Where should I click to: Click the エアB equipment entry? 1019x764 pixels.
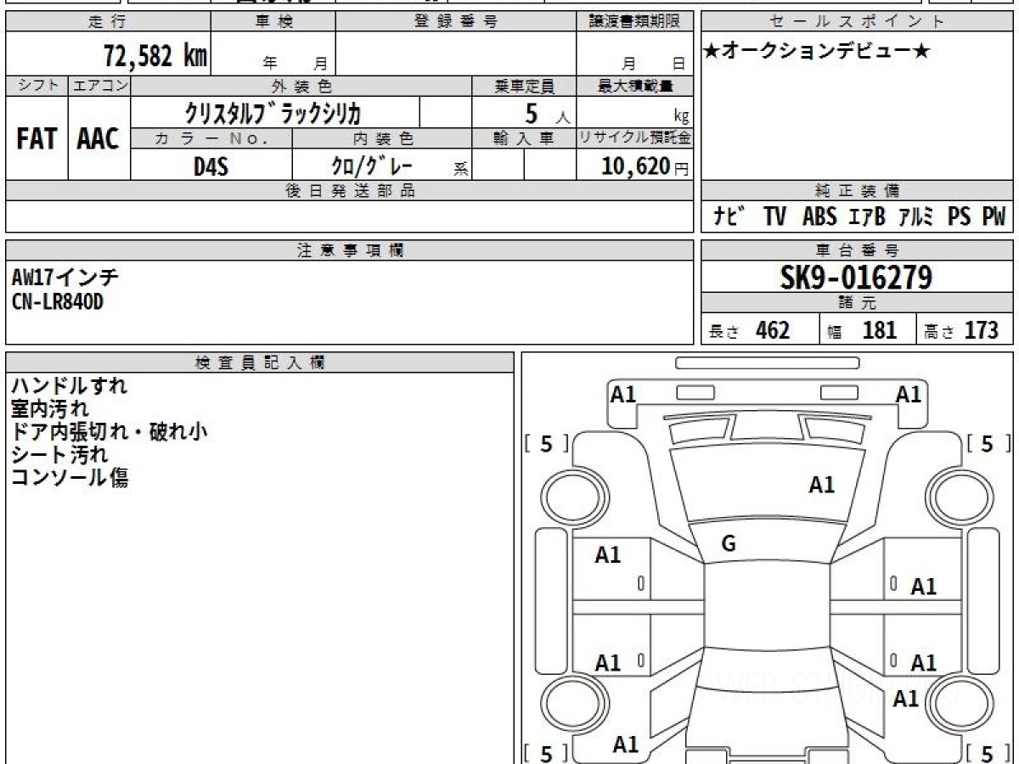click(867, 216)
